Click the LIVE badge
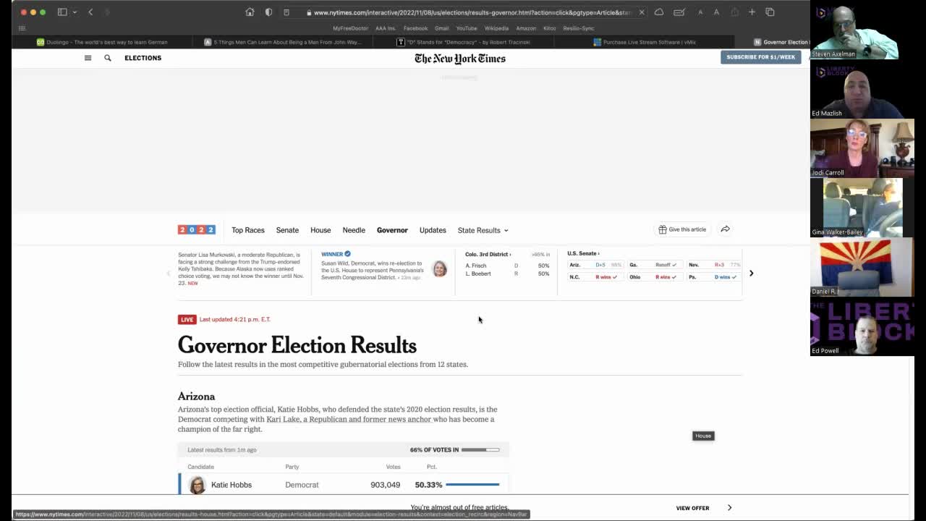Viewport: 926px width, 521px height. click(x=187, y=319)
